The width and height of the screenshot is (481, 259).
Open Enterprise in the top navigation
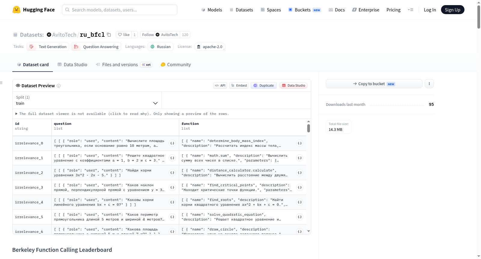[x=366, y=10]
